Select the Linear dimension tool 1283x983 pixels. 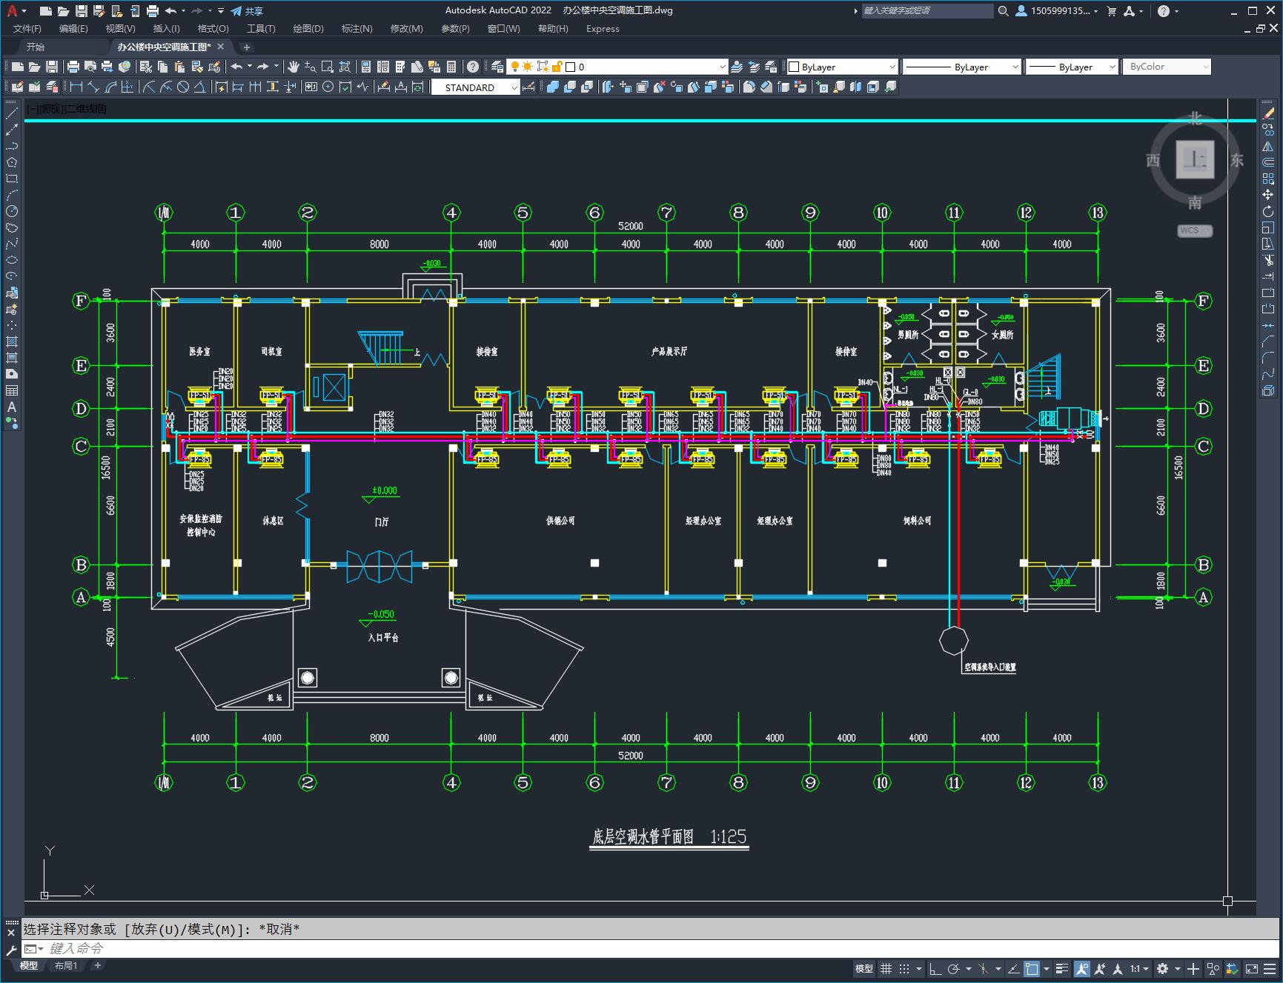tap(76, 87)
